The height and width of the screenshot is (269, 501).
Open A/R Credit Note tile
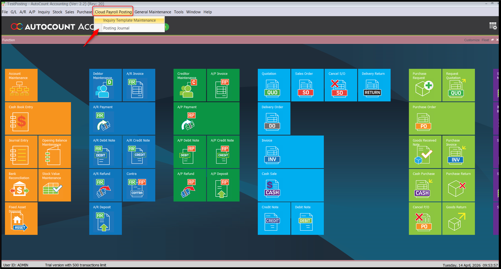tap(139, 152)
